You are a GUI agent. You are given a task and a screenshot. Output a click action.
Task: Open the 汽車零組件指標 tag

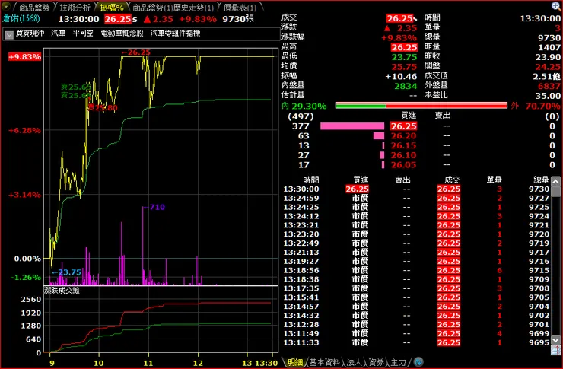coord(175,33)
